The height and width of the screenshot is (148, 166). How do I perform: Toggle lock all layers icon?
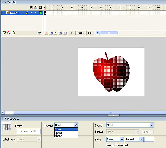point(36,8)
